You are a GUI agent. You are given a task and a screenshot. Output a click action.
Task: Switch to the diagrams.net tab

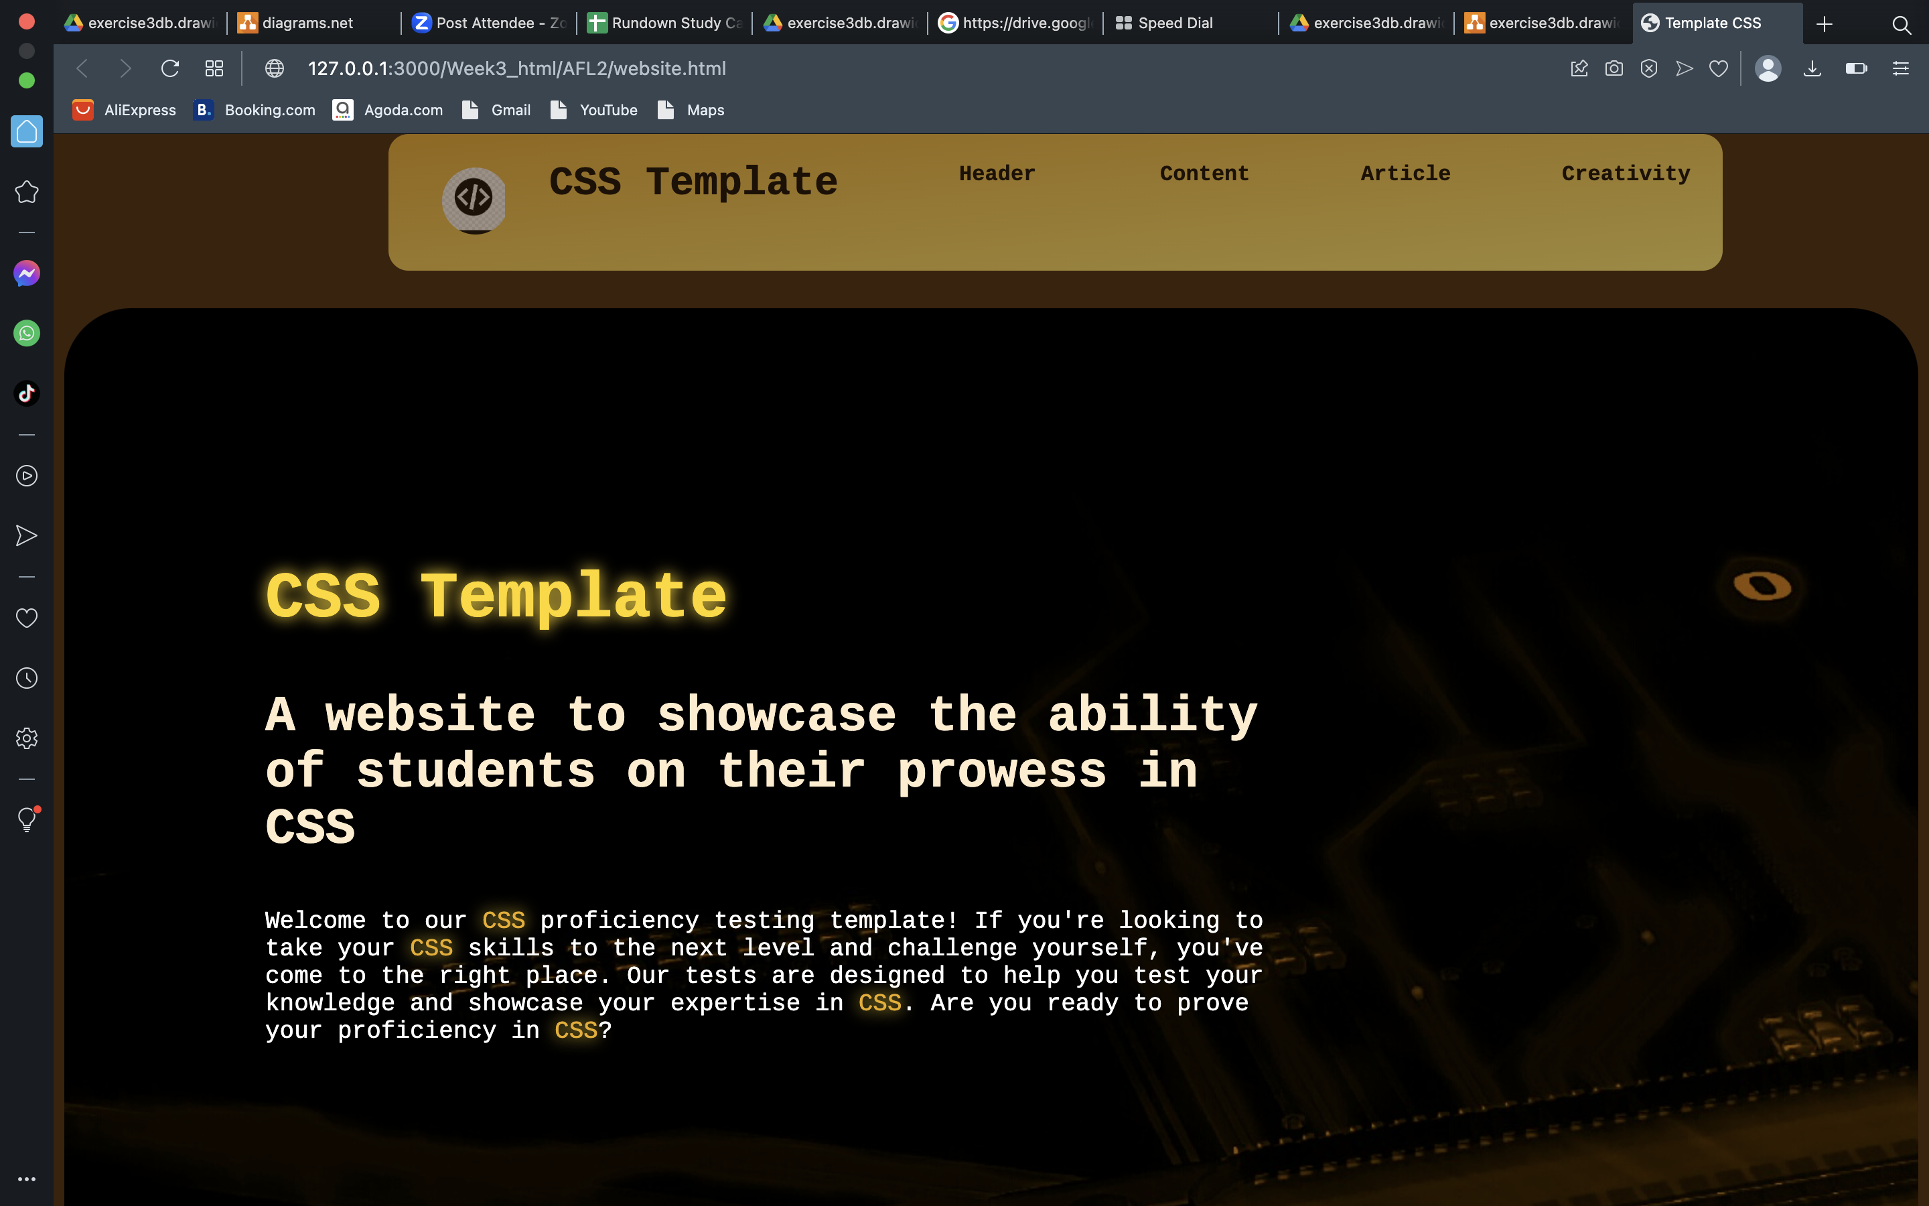click(x=307, y=23)
